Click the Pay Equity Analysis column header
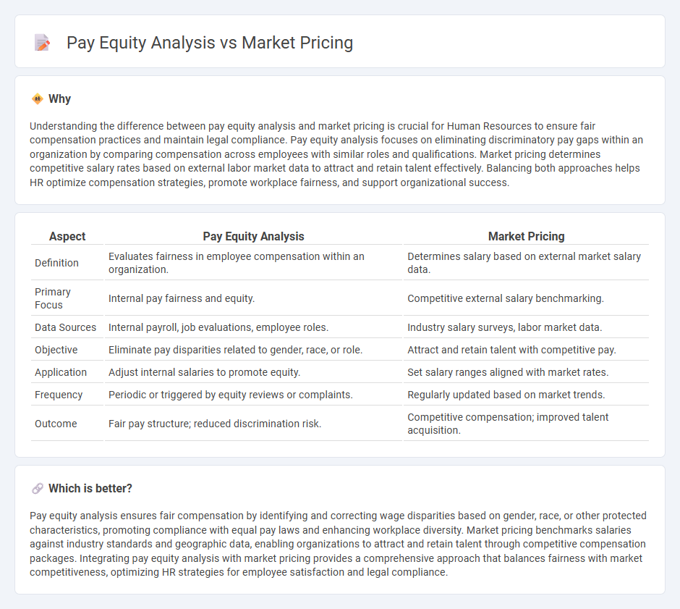This screenshot has width=680, height=609. [x=254, y=237]
